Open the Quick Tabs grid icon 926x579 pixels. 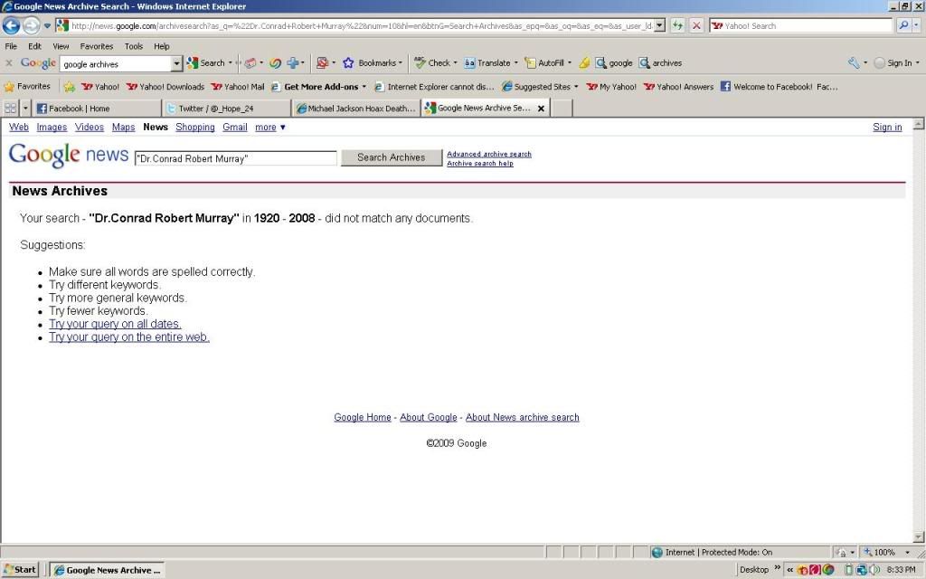[x=10, y=109]
